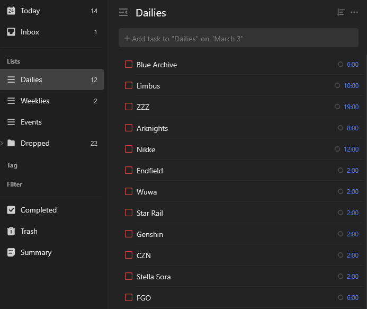Click the repeat icon on Limbus row
This screenshot has height=309, width=367.
click(x=337, y=85)
